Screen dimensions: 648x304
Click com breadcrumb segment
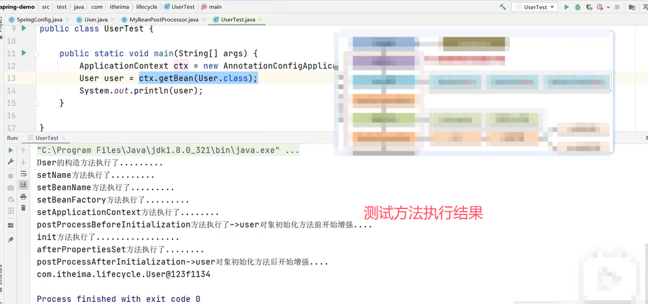[x=97, y=7]
